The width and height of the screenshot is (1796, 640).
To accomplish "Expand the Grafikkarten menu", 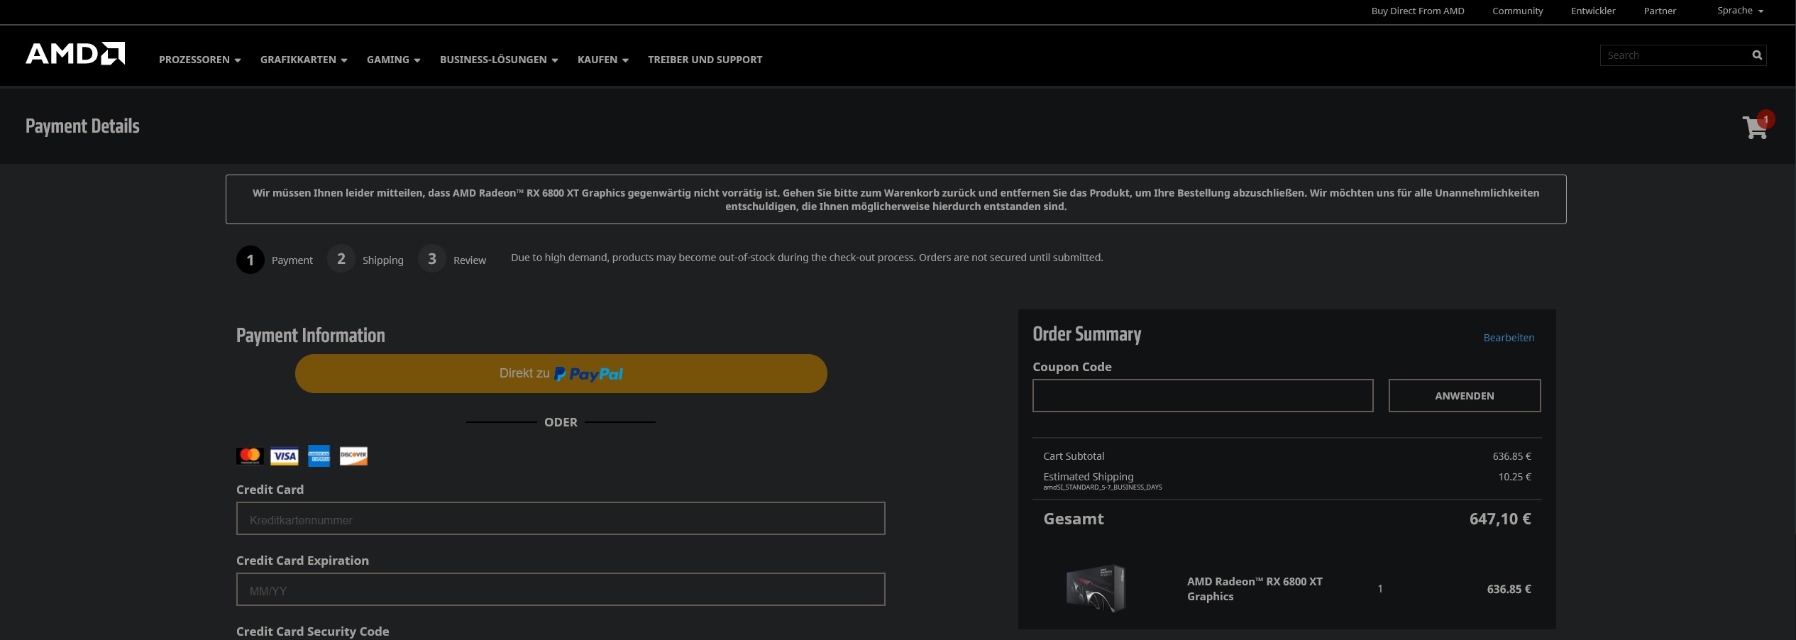I will pyautogui.click(x=304, y=60).
